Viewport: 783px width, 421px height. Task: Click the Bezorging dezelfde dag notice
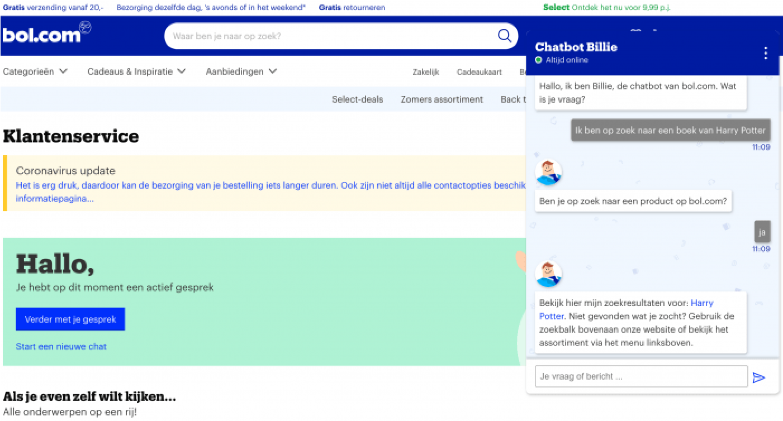(x=211, y=7)
